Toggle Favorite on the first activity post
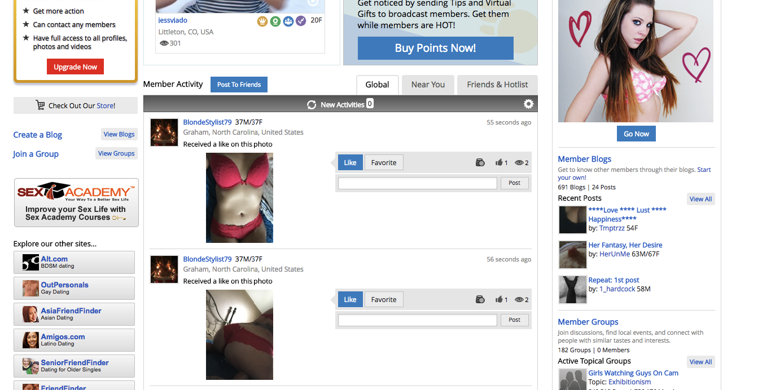 tap(384, 163)
